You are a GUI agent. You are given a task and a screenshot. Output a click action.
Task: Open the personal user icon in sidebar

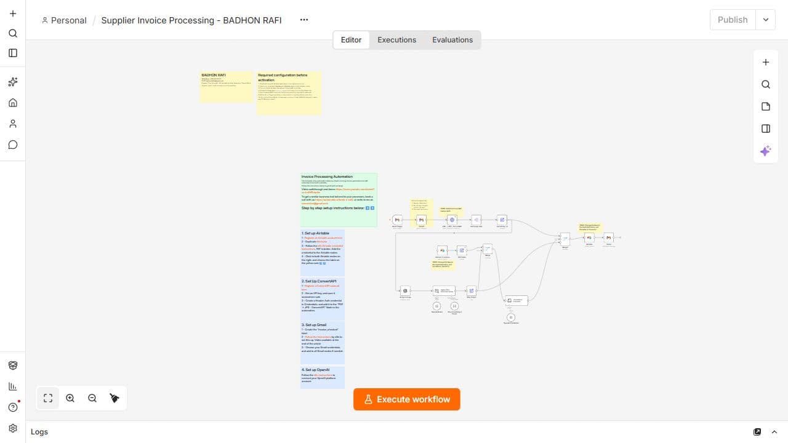13,124
